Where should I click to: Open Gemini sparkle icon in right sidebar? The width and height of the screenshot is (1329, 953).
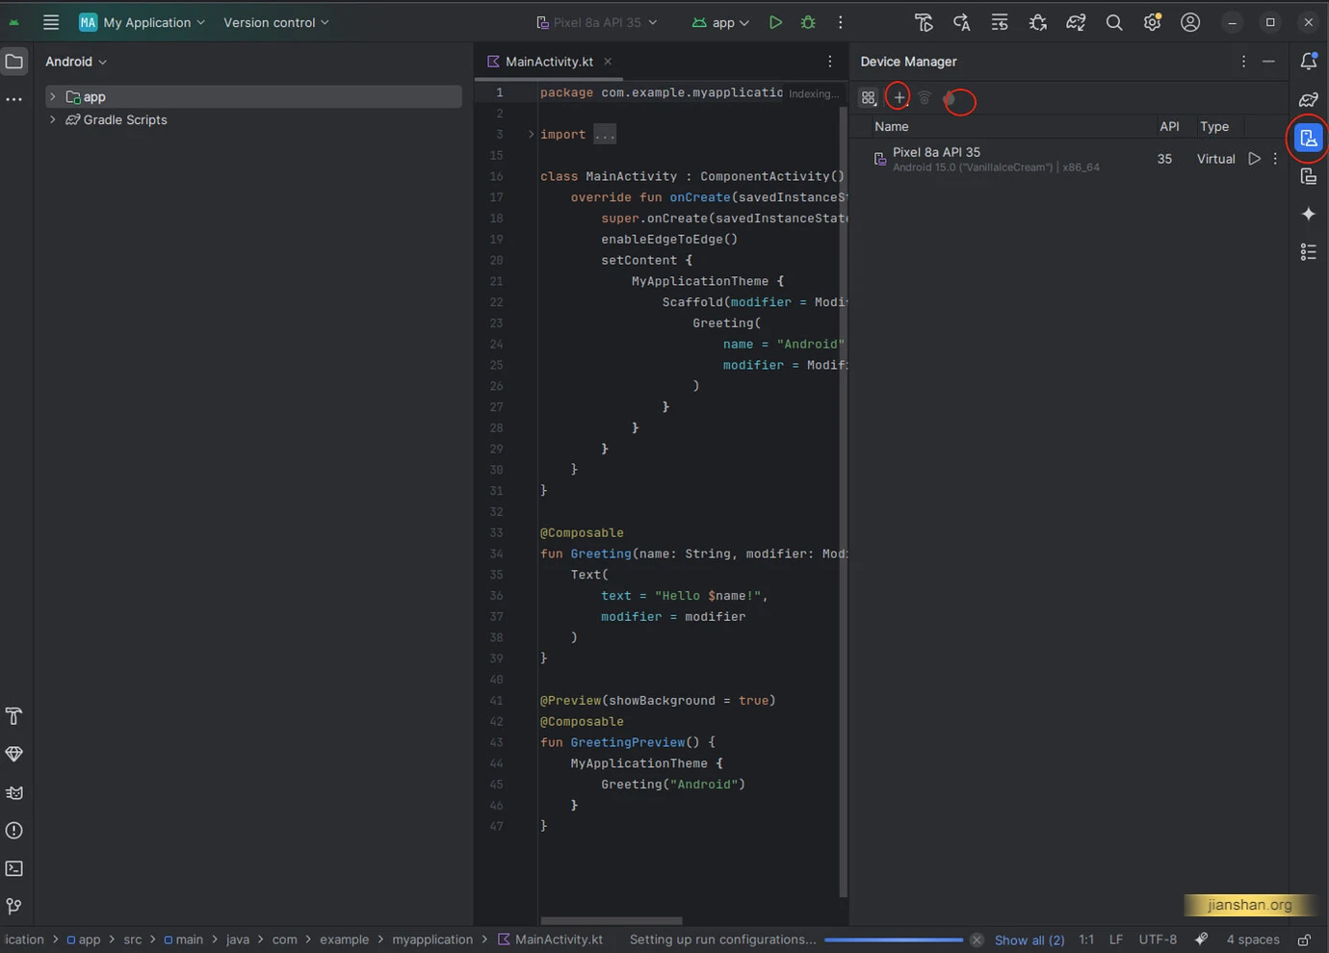tap(1309, 214)
